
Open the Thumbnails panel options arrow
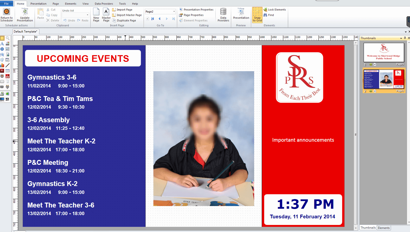(401, 38)
